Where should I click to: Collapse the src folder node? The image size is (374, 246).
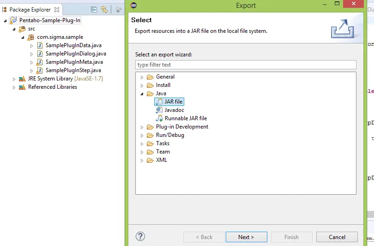14,29
